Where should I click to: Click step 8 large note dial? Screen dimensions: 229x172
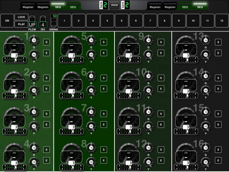(71, 153)
